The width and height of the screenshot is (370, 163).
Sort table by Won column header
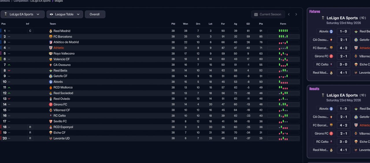pos(186,24)
